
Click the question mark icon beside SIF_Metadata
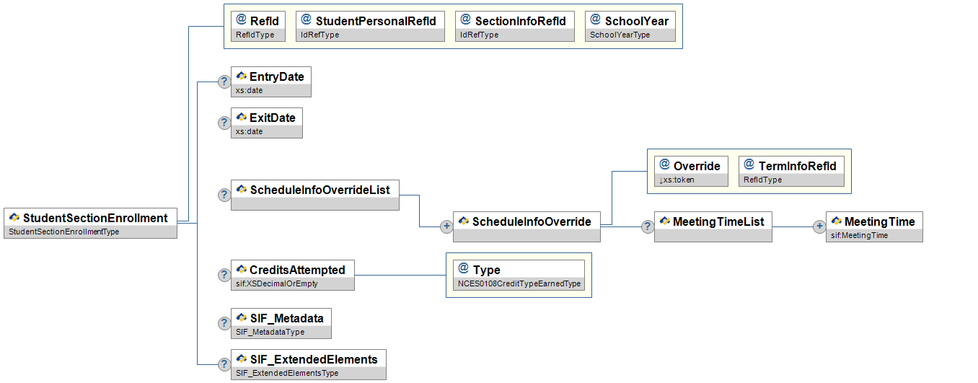[224, 324]
